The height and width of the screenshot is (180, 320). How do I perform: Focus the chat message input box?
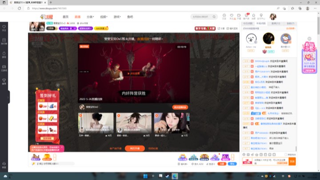[270, 161]
